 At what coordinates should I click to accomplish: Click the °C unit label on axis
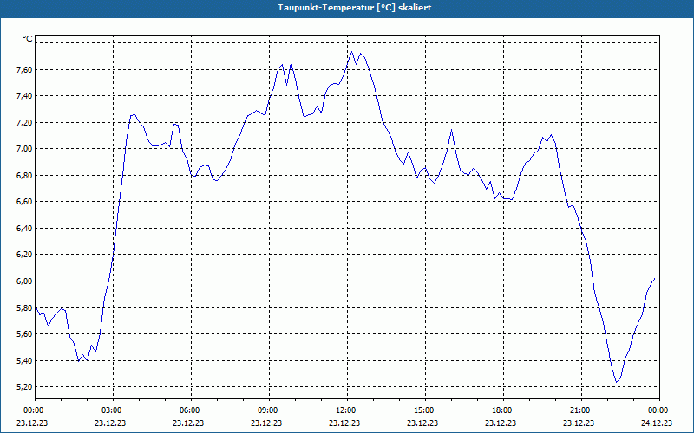(28, 39)
